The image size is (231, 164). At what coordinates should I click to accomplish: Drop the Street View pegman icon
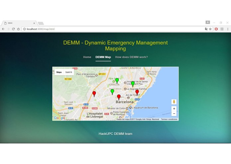coord(174,102)
